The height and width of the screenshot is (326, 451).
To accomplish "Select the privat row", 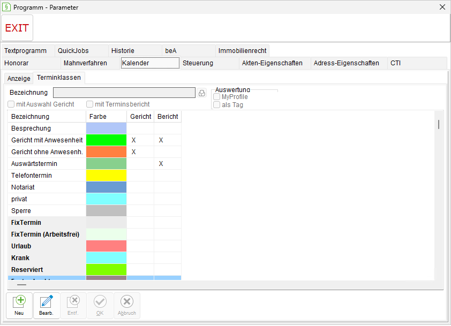I will (95, 199).
